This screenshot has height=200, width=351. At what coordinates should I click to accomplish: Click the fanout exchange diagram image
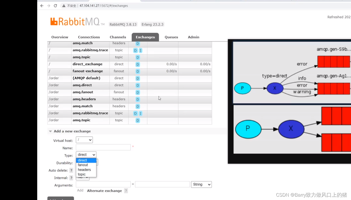[x=292, y=129]
